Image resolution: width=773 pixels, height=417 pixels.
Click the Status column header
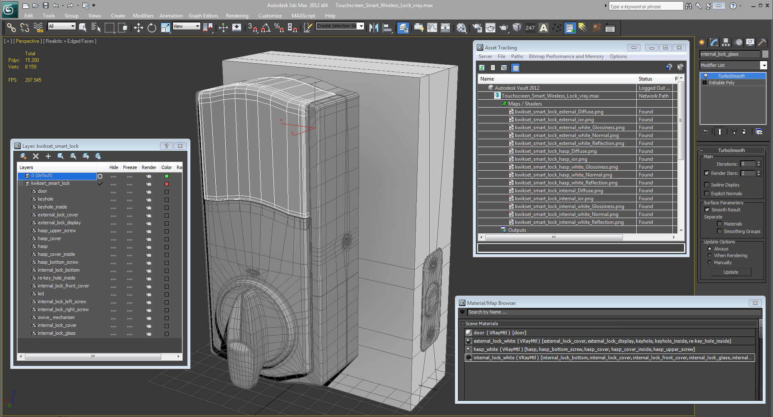point(654,79)
